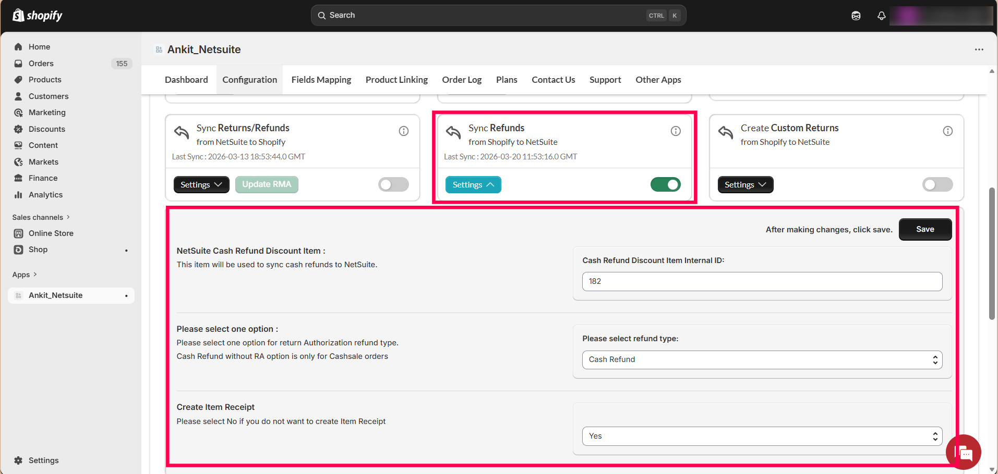Click the Shopify logo

point(37,16)
